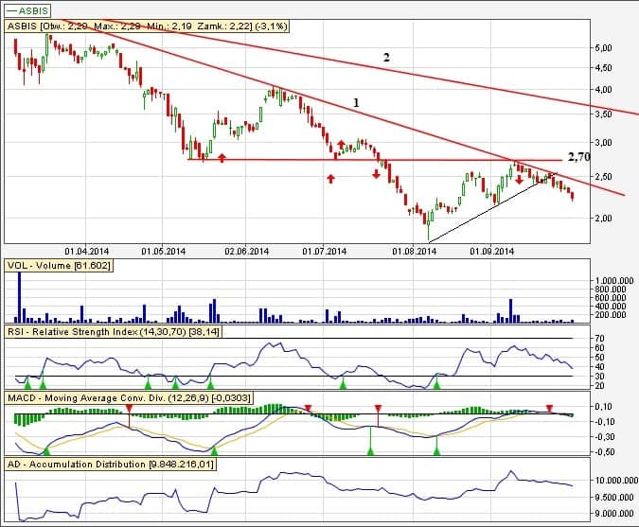Click leftmost green triangle in RSI panel
639x527 pixels.
coord(27,384)
